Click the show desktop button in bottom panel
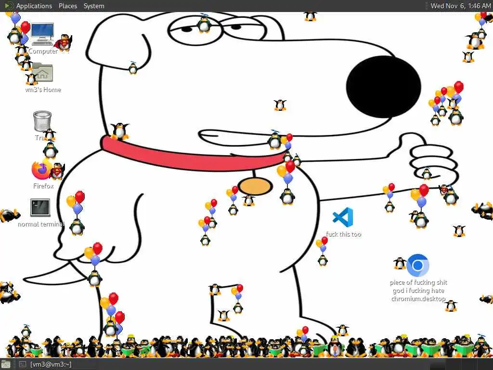 click(x=6, y=365)
